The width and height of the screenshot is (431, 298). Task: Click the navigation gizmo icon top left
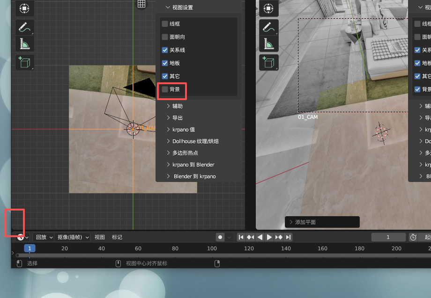(x=23, y=8)
